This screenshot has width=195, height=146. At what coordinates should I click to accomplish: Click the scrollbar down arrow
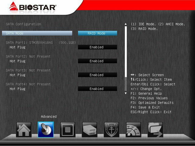point(126,93)
